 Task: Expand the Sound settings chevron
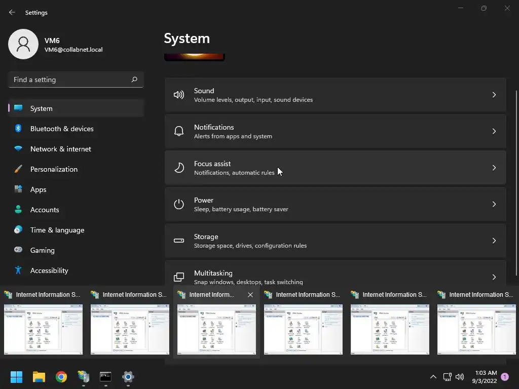point(494,95)
